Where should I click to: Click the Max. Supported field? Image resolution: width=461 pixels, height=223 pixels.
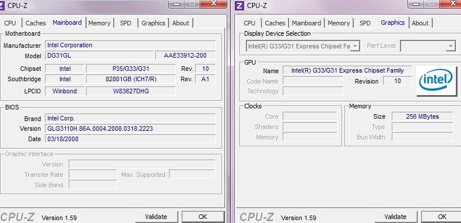pos(192,175)
